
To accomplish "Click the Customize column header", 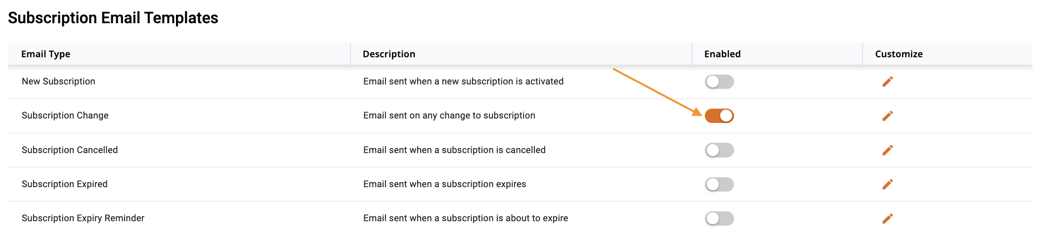I will point(899,54).
